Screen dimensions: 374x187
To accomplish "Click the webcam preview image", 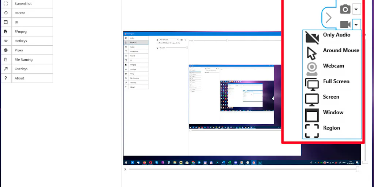I will click(x=242, y=98).
